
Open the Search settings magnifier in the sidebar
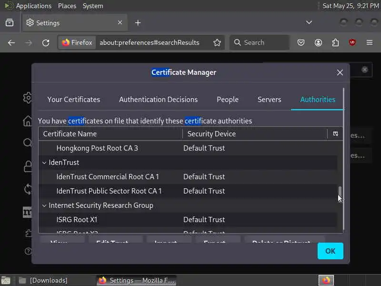pyautogui.click(x=28, y=142)
